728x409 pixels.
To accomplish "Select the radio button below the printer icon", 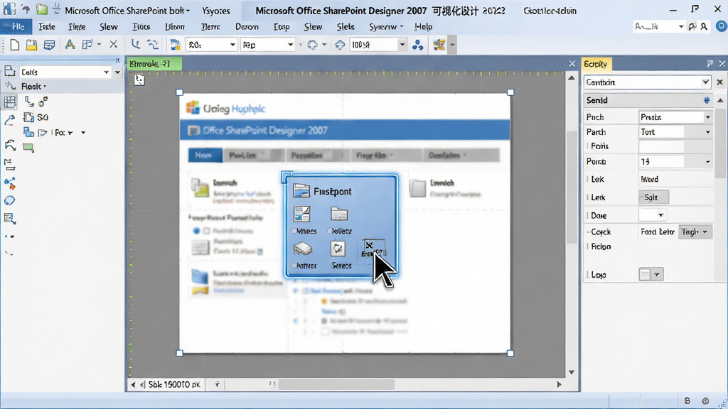I will point(294,266).
